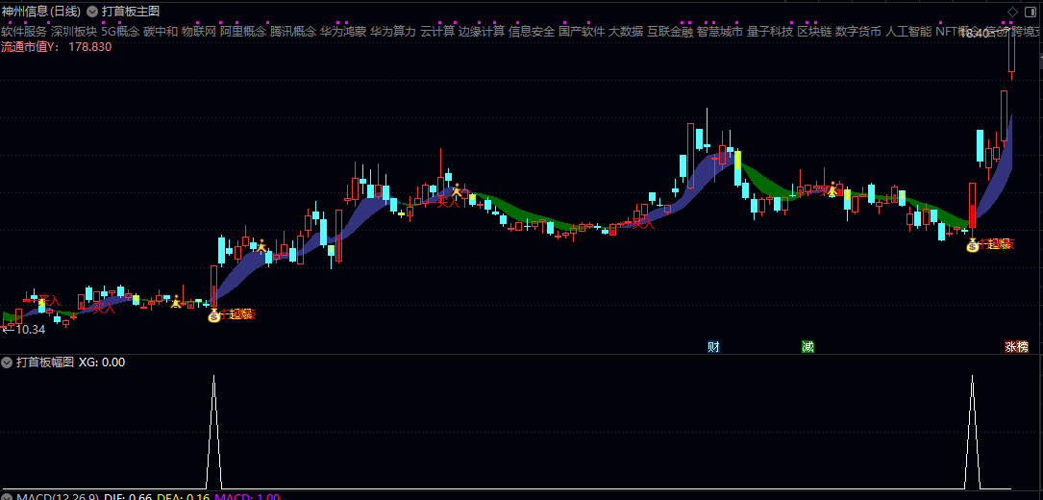Click the left money bag signal icon

[x=213, y=315]
